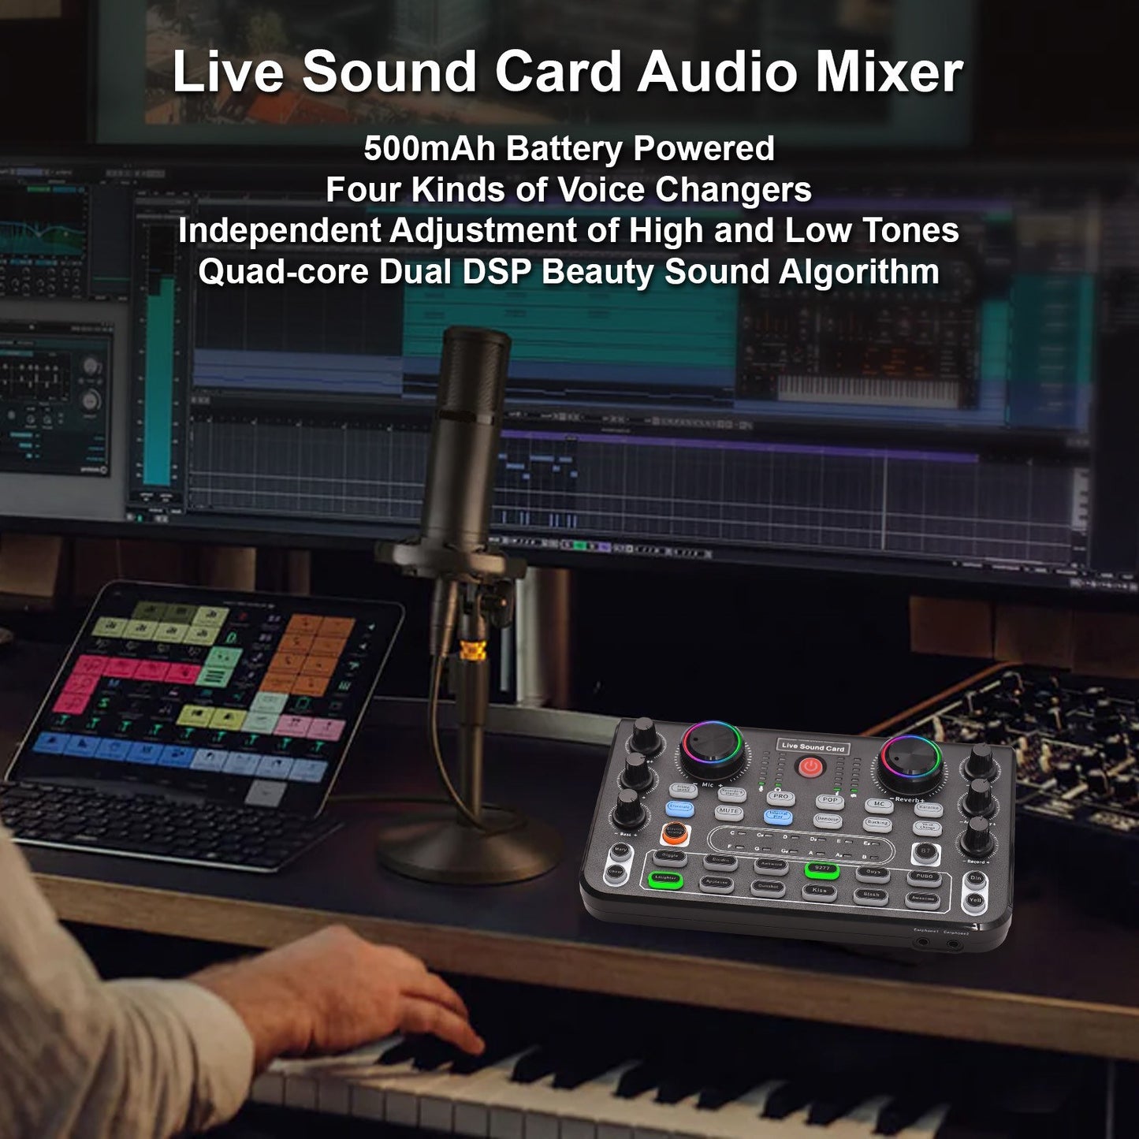
Task: Click the blue Eliminate button
Action: [x=679, y=809]
